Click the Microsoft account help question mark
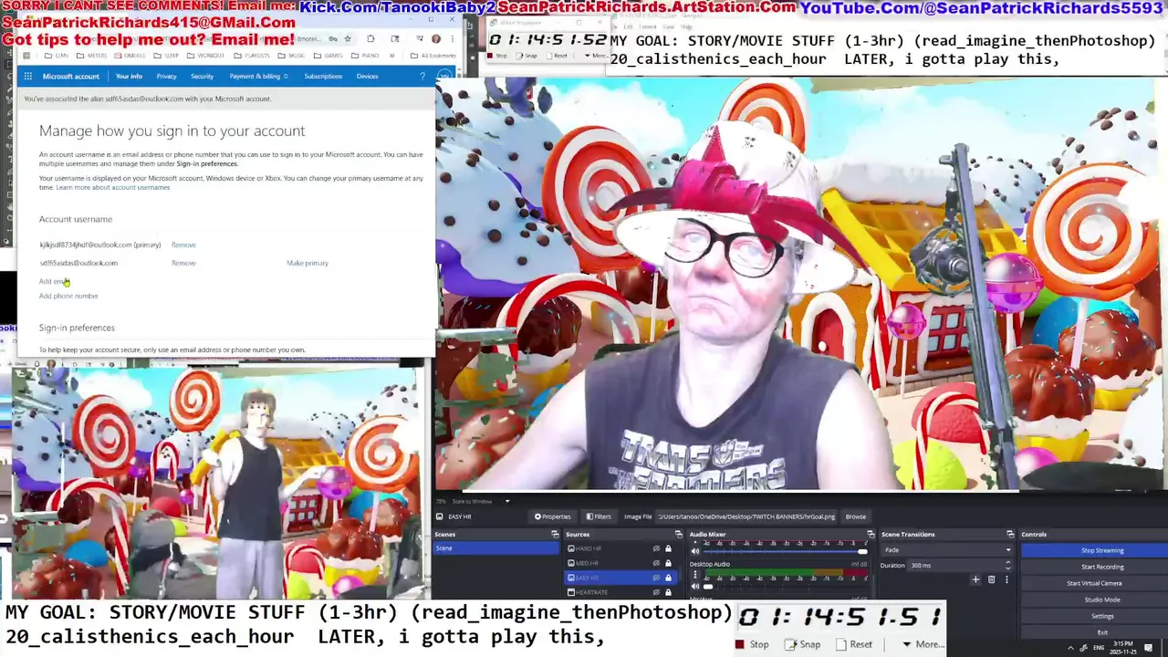1168x657 pixels. click(x=422, y=76)
